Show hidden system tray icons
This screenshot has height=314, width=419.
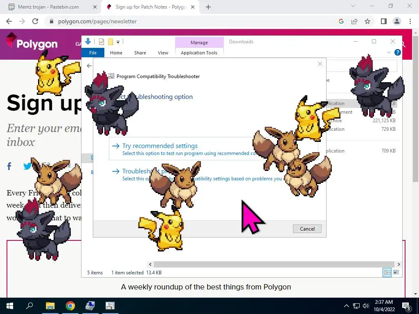pyautogui.click(x=346, y=306)
